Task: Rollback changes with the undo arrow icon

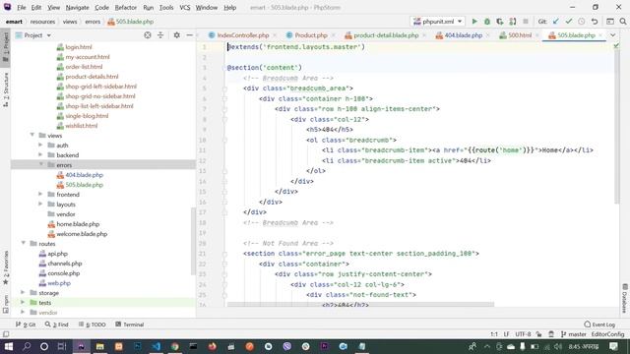Action: tap(595, 22)
